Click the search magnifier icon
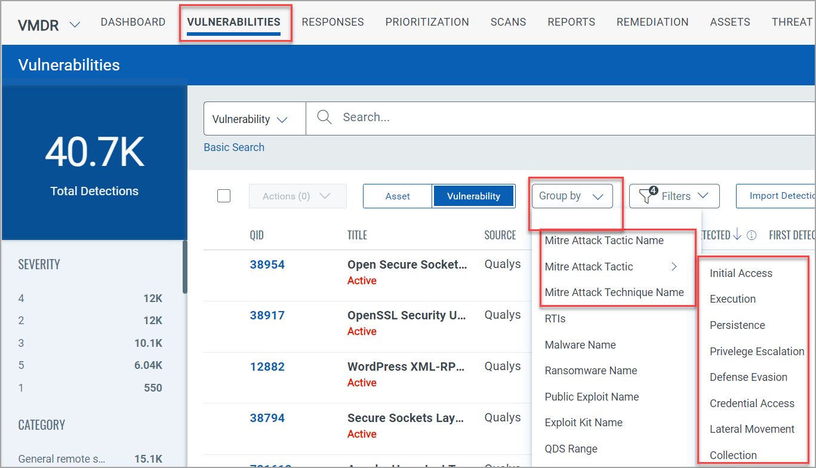 (x=324, y=118)
